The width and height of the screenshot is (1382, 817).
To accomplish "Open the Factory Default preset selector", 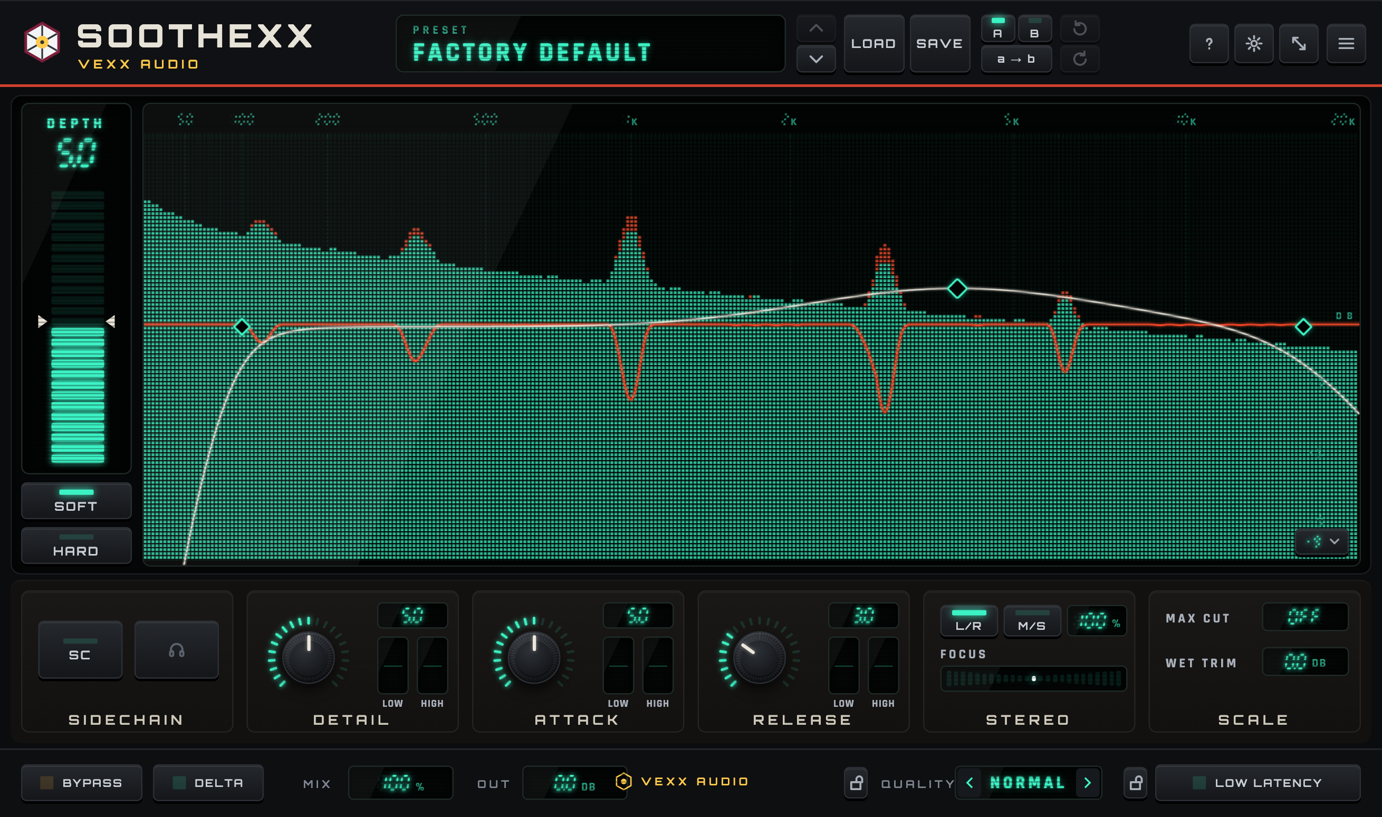I will [x=590, y=44].
